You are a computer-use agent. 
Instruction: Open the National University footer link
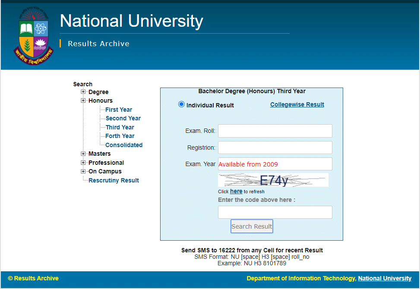click(385, 278)
